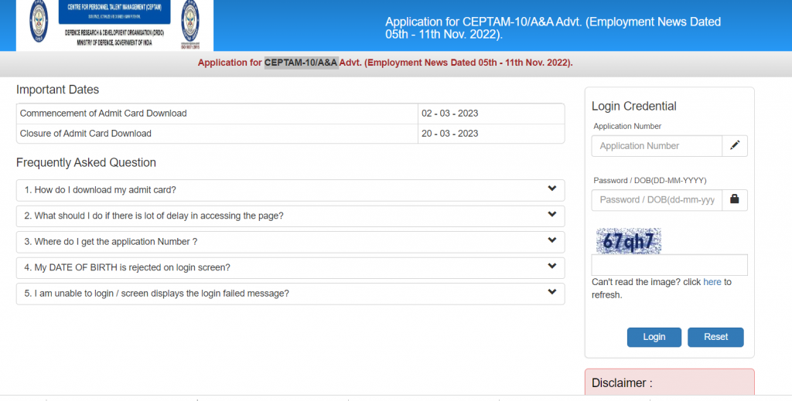Click the captcha text entry box

[x=669, y=265]
